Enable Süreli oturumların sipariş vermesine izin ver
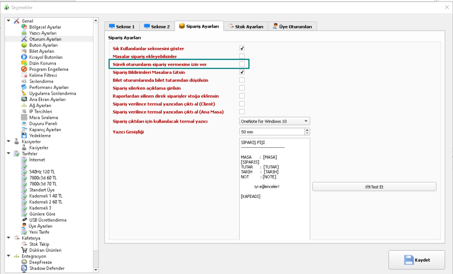The image size is (453, 274). (242, 64)
